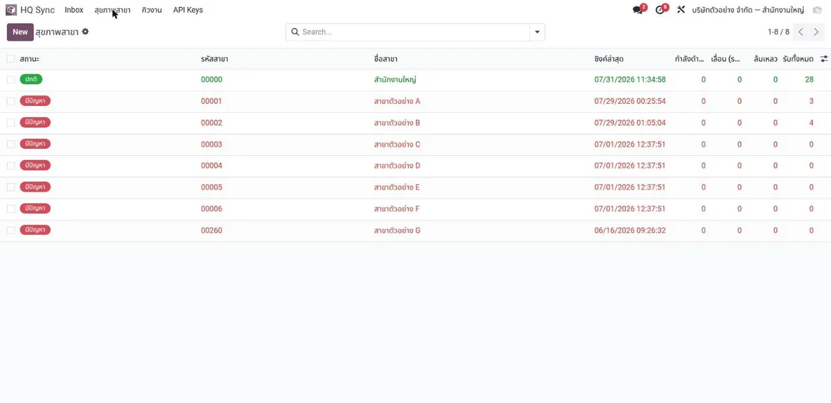Open the API Keys menu
Screen dimensions: 831x403
coord(188,10)
